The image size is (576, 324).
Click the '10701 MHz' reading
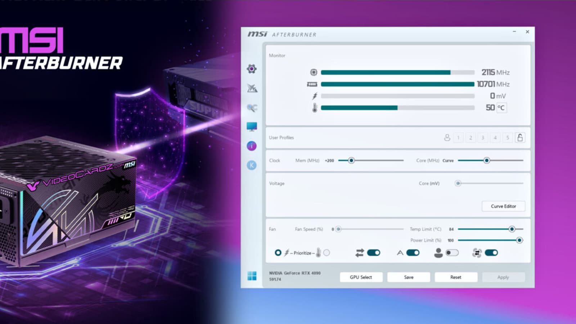pos(493,84)
